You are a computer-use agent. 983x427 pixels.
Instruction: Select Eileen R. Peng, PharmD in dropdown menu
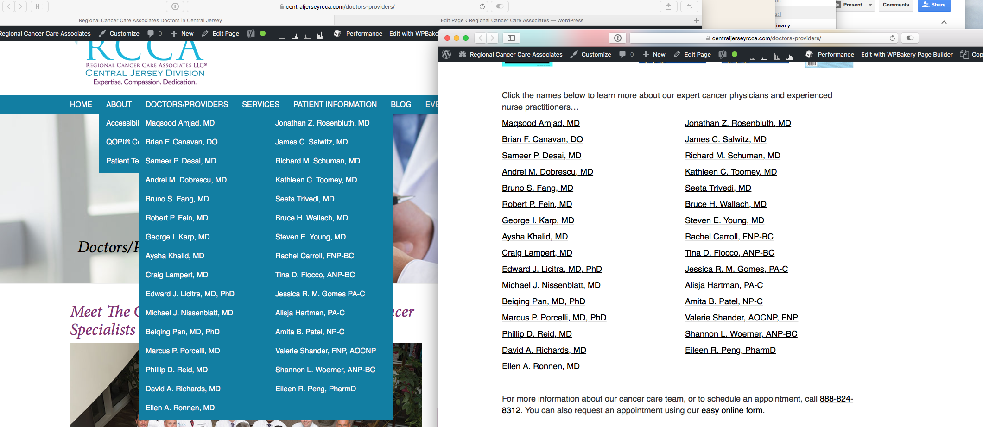[316, 389]
